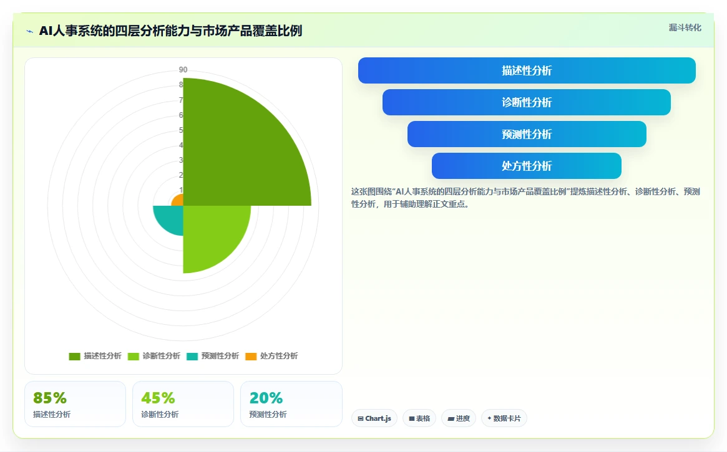Open the 20% 预测性分析 data card
This screenshot has height=452, width=727.
[x=291, y=404]
